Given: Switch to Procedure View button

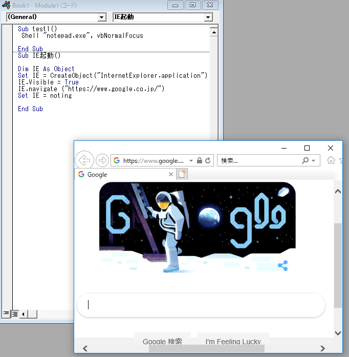Looking at the screenshot, I should tap(6, 314).
